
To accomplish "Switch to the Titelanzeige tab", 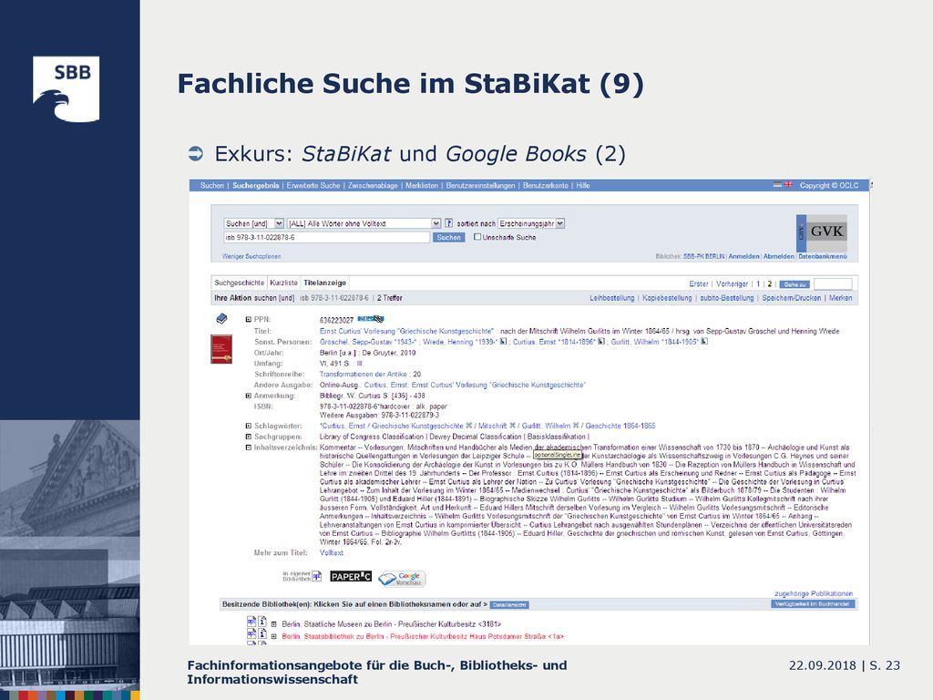I will pos(325,283).
